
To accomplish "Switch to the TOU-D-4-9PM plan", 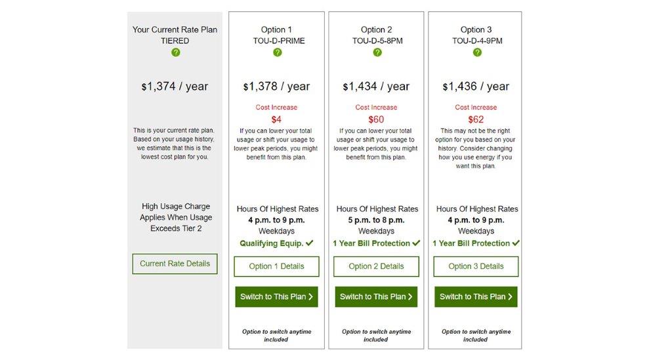I will click(x=476, y=296).
